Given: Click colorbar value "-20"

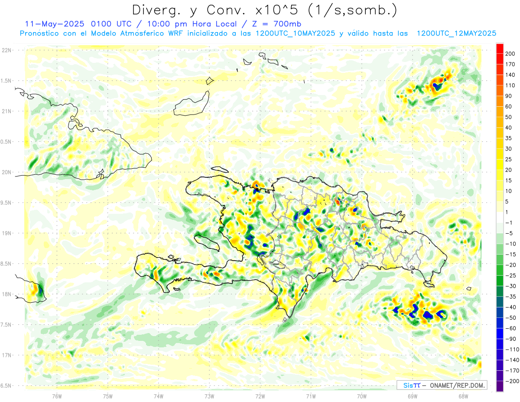Looking at the screenshot, I should click(x=511, y=265).
